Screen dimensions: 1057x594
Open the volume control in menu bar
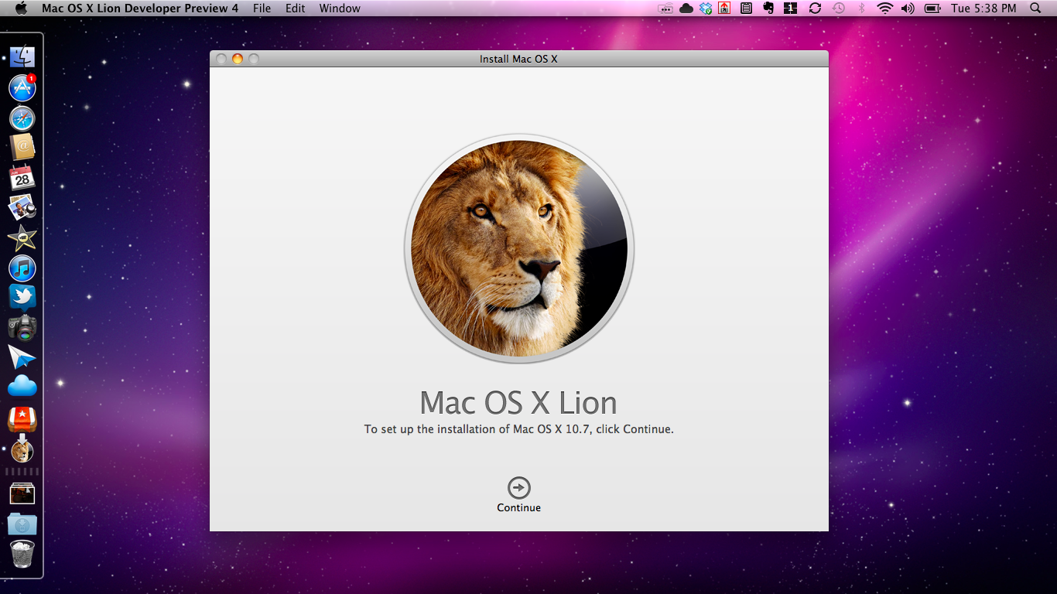pos(908,9)
